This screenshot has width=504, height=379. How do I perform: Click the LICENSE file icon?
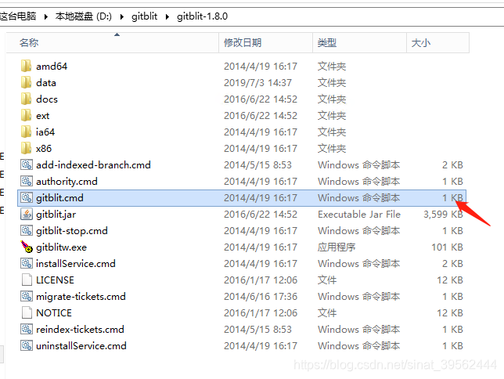27,280
